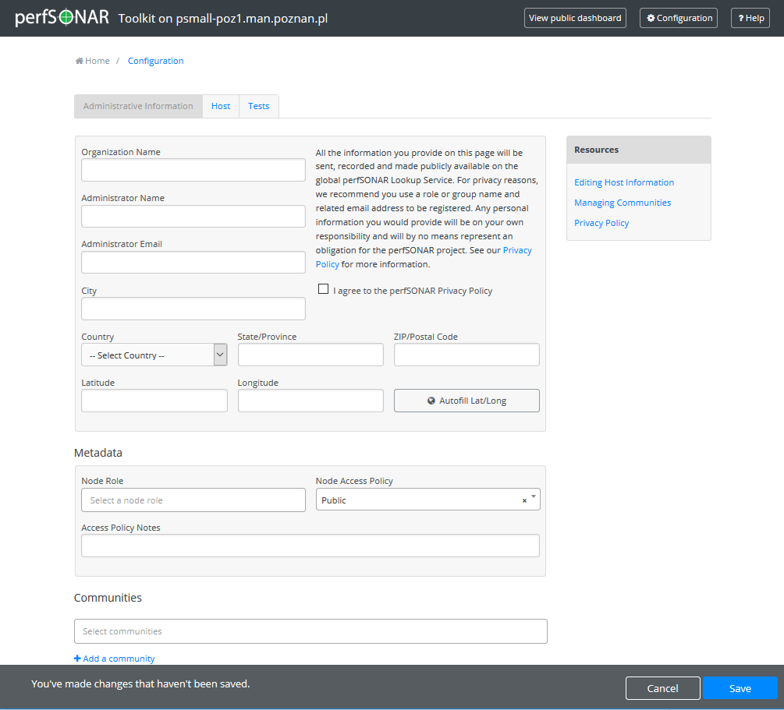Switch to the Tests tab
Viewport: 784px width, 710px height.
coord(258,105)
